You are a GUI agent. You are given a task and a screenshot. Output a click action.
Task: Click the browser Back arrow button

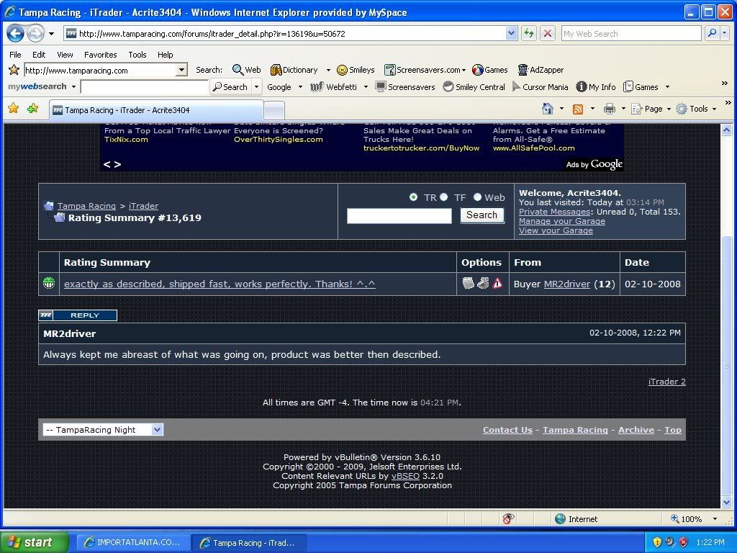click(x=16, y=33)
